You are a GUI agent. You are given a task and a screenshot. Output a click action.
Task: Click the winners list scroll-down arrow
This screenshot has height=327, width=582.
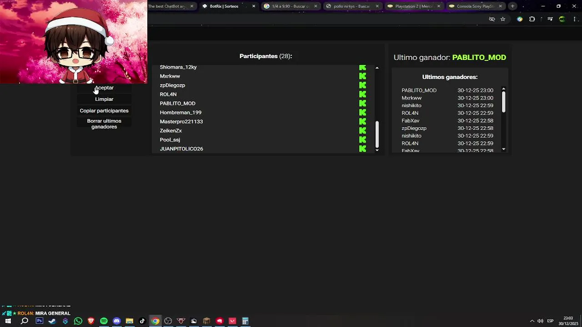(503, 149)
